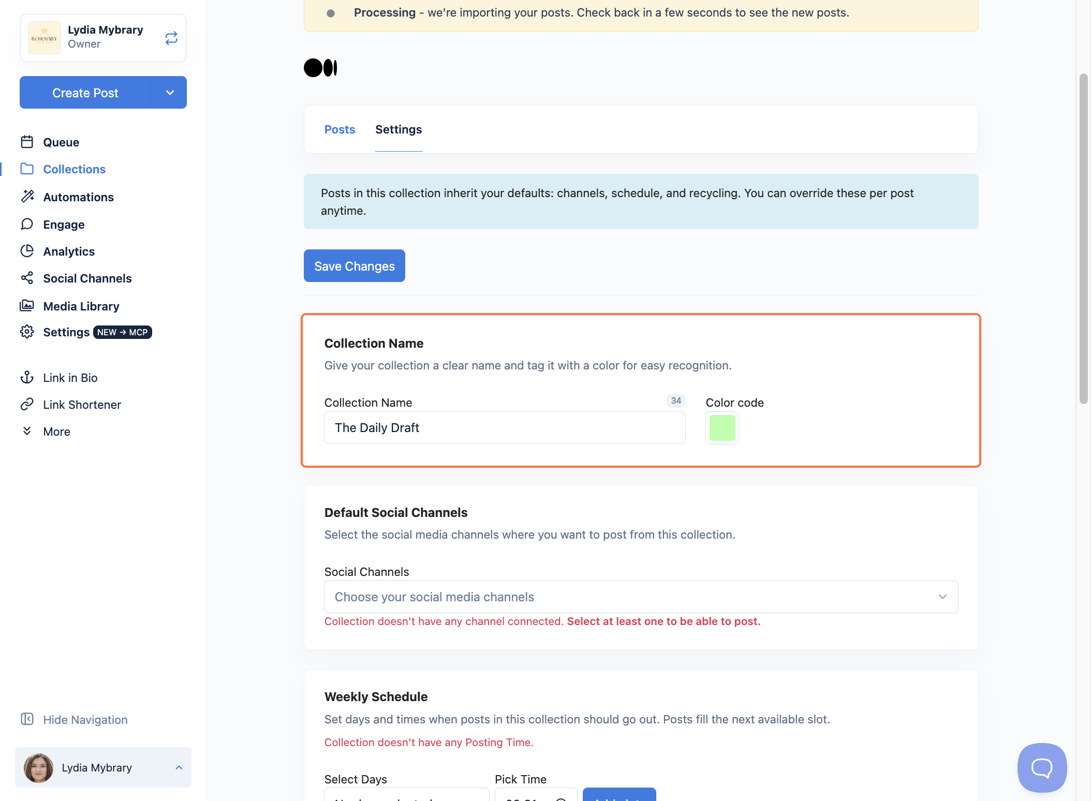The height and width of the screenshot is (801, 1091).
Task: Click the Link in Bio anchor icon
Action: 27,377
